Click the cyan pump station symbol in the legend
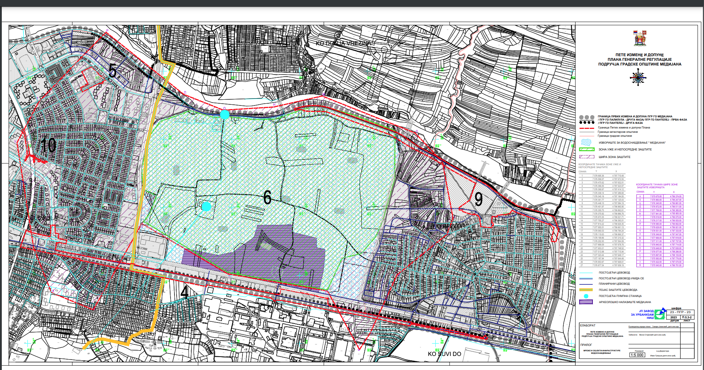Viewport: 704px width, 370px height. coord(586,296)
